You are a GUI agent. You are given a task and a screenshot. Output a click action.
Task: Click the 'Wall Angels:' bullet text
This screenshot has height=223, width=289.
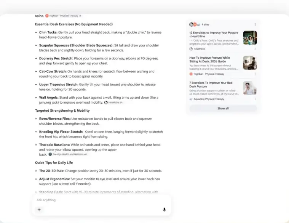pos(49,98)
